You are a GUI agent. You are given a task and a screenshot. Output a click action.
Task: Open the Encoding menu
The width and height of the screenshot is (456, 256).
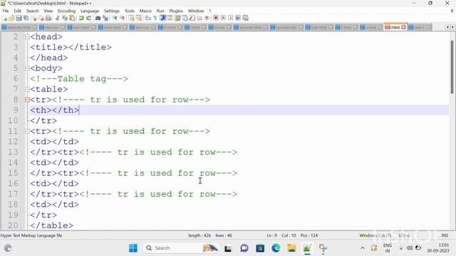(66, 11)
